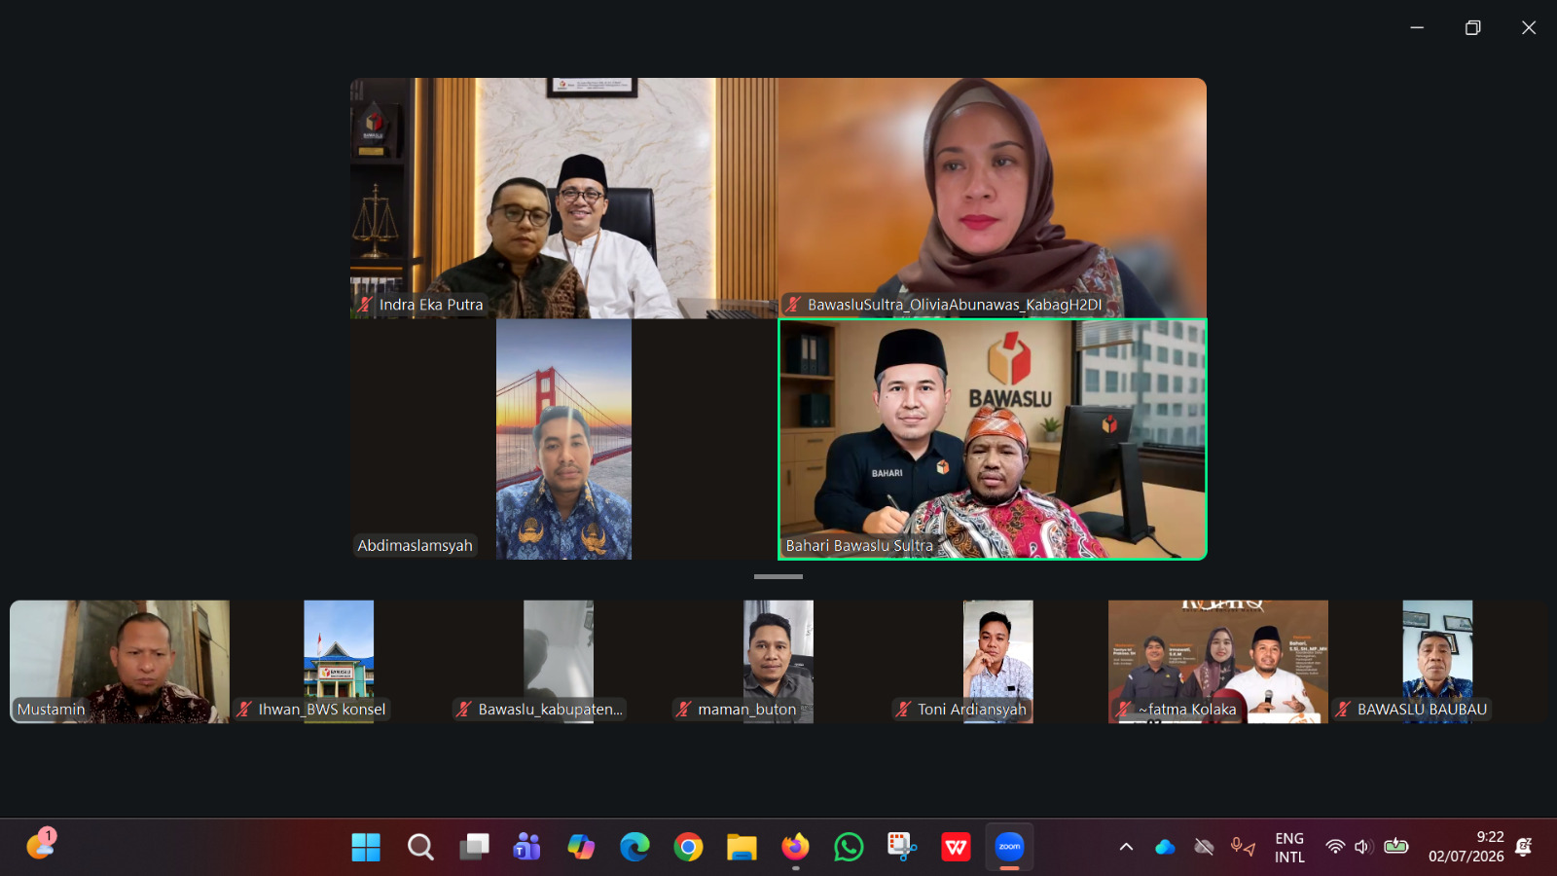Click the crossed-out cloud sync tray icon
Screen dimensions: 1557x876
(x=1204, y=848)
